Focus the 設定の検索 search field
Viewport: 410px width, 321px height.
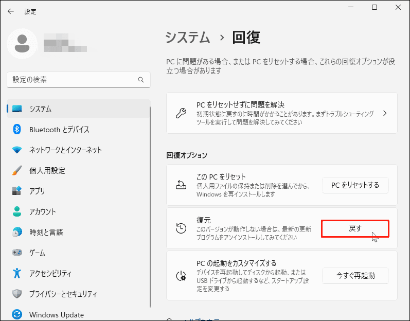tap(78, 80)
